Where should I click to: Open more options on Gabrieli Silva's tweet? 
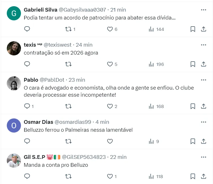(203, 10)
